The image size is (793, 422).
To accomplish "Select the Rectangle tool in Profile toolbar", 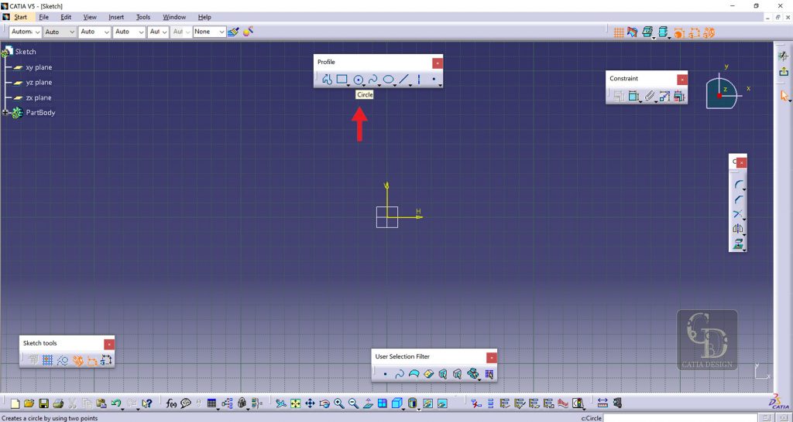I will [x=342, y=80].
